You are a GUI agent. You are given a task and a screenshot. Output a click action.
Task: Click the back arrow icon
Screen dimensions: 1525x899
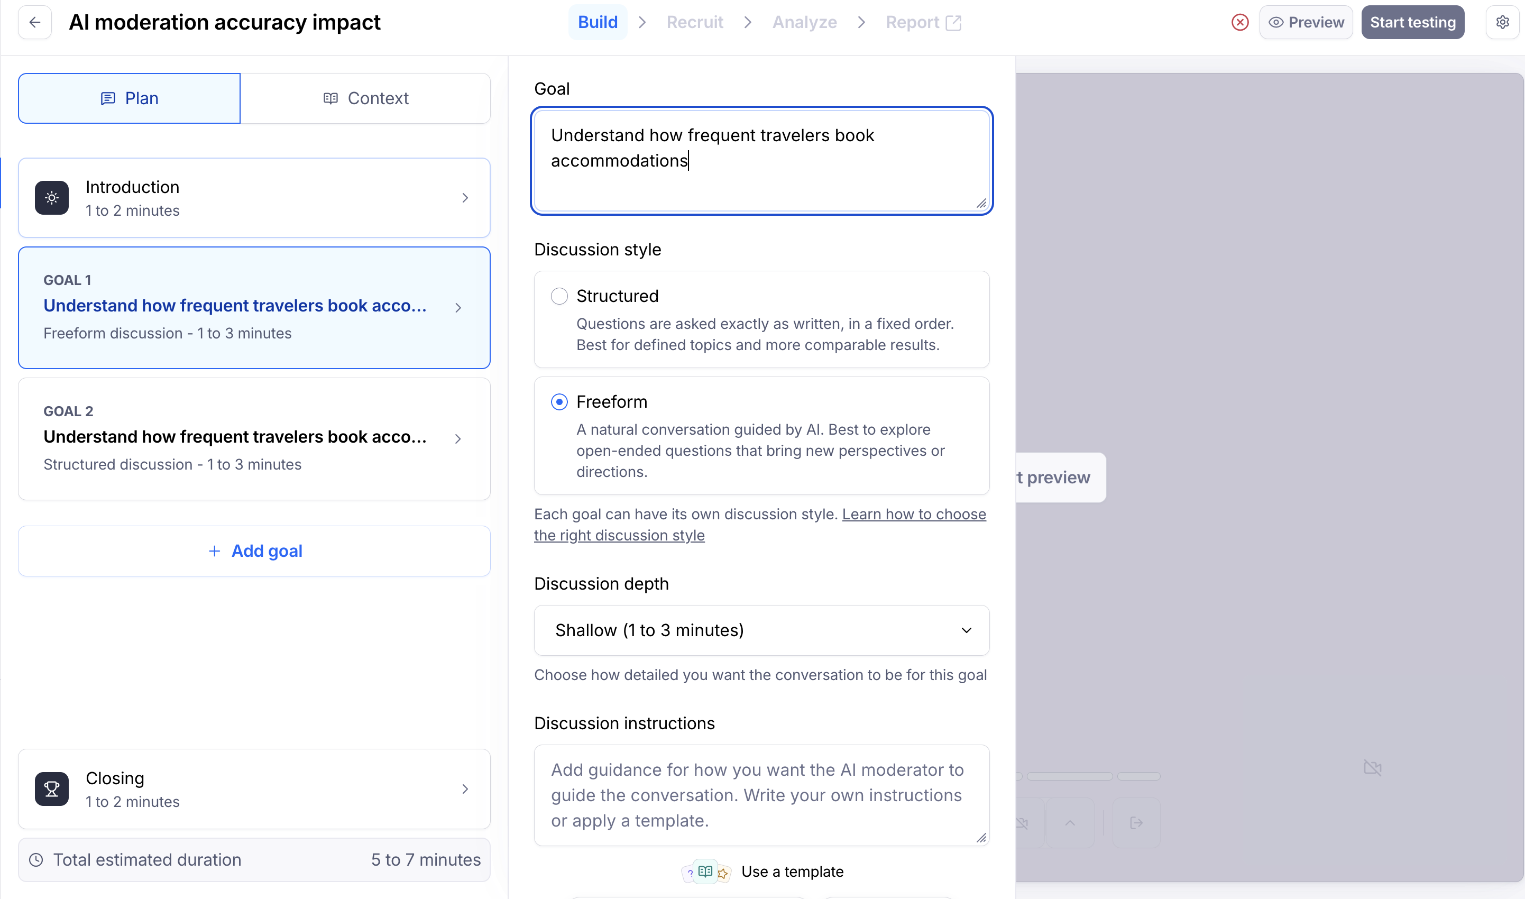(34, 22)
